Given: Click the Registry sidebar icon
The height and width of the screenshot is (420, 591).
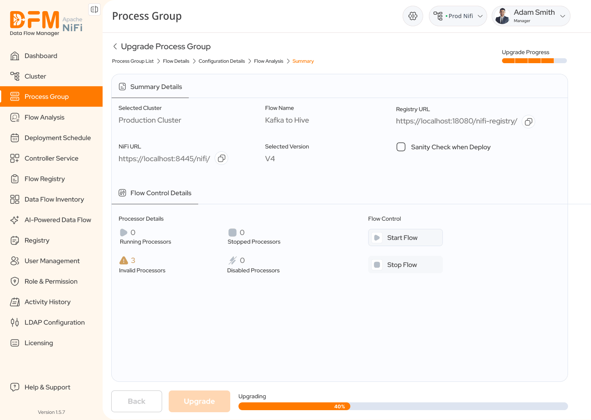Looking at the screenshot, I should (15, 240).
